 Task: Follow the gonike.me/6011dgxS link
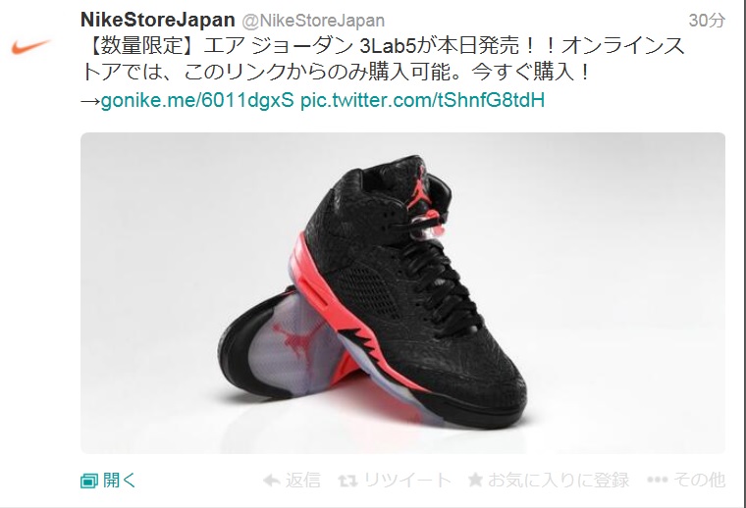[x=197, y=100]
